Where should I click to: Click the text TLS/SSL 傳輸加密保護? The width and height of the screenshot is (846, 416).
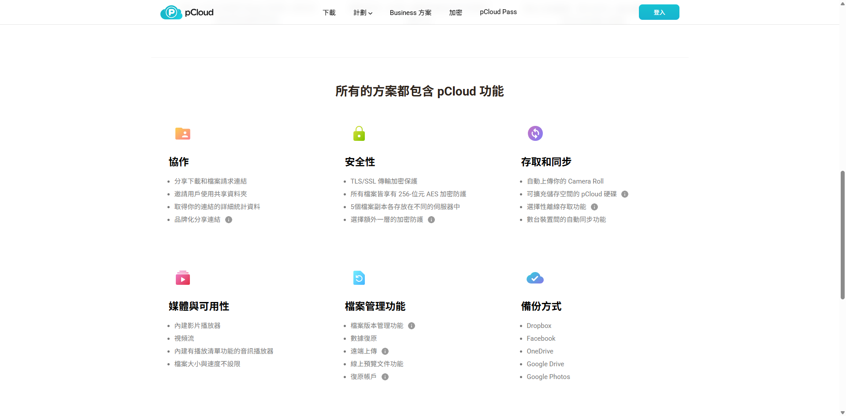pos(384,181)
